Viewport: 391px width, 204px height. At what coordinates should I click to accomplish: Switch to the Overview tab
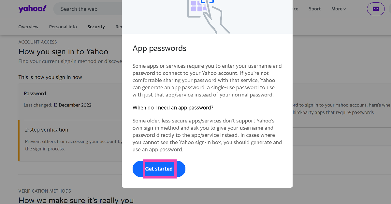(28, 27)
